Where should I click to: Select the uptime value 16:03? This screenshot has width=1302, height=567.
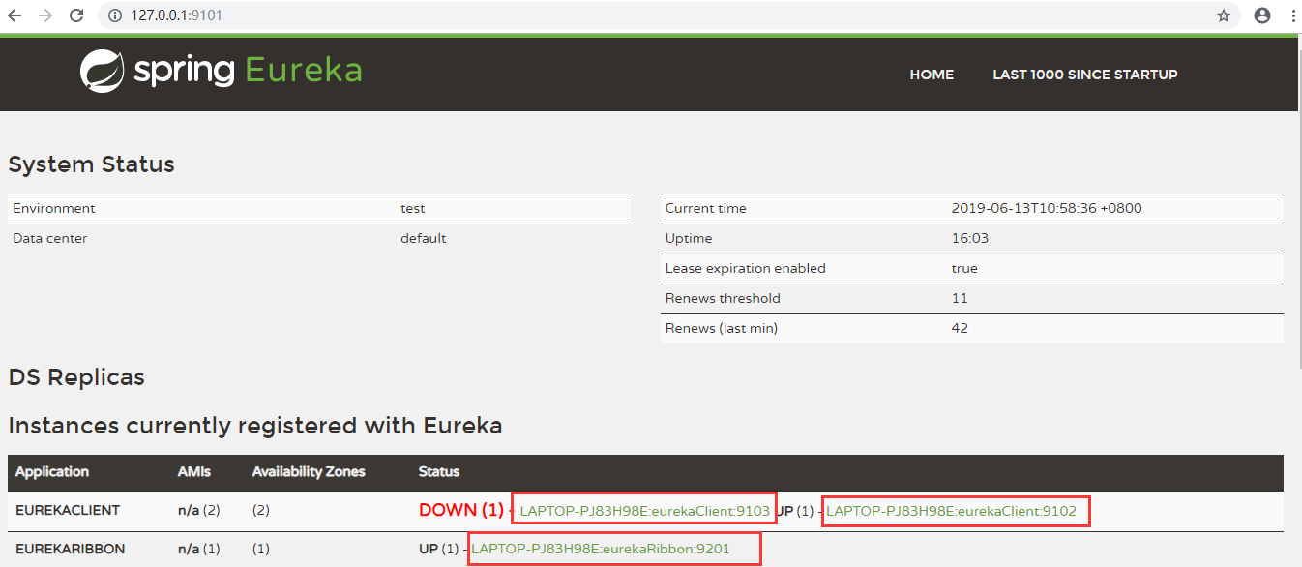[x=970, y=238]
